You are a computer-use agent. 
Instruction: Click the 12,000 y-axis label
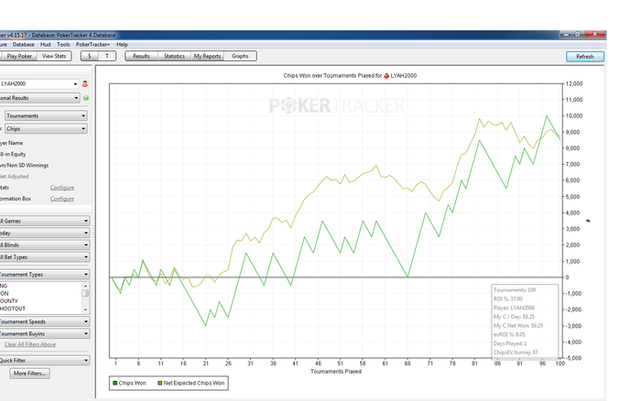click(x=574, y=84)
